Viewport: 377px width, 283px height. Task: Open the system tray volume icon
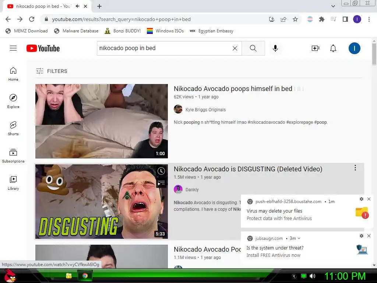pos(313,276)
